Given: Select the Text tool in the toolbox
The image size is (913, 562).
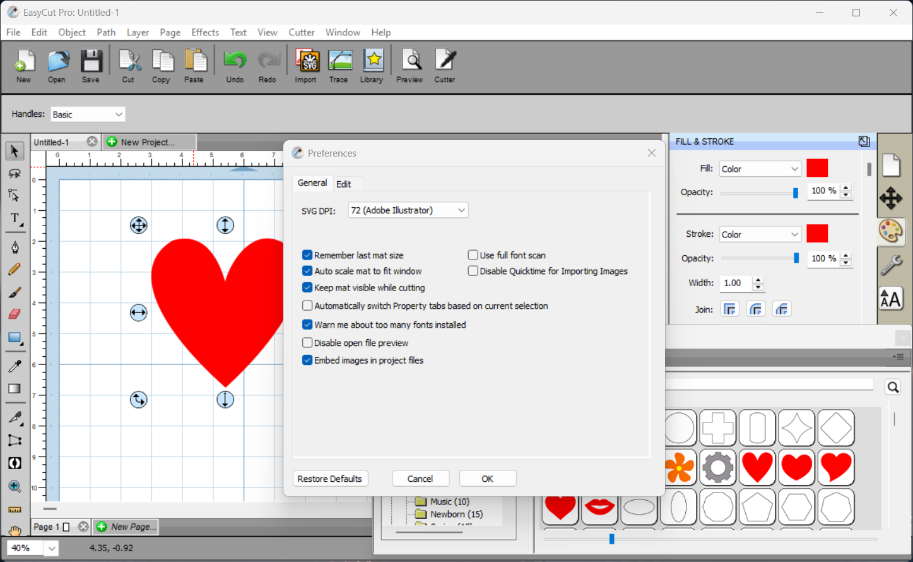Looking at the screenshot, I should (15, 219).
